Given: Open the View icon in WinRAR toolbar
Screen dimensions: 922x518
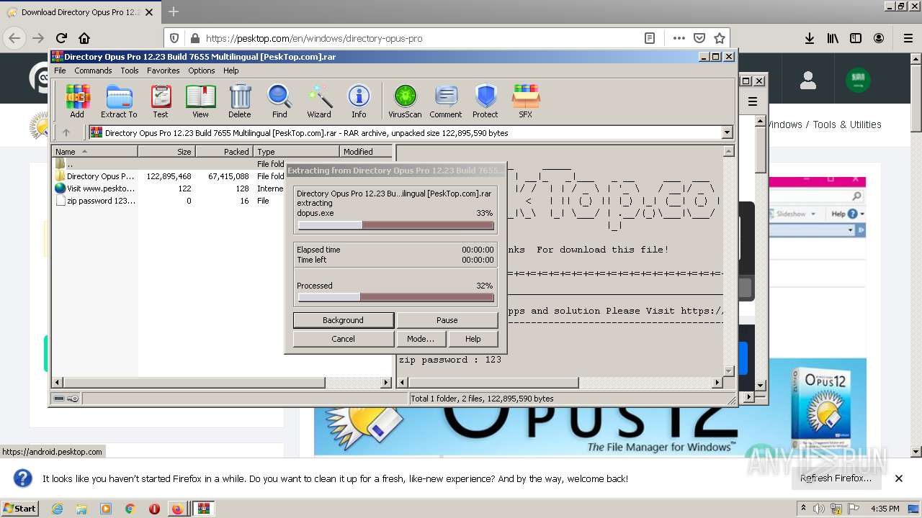Looking at the screenshot, I should coord(200,101).
